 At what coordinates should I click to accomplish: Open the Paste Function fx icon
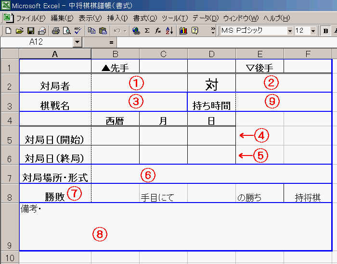pos(158,31)
